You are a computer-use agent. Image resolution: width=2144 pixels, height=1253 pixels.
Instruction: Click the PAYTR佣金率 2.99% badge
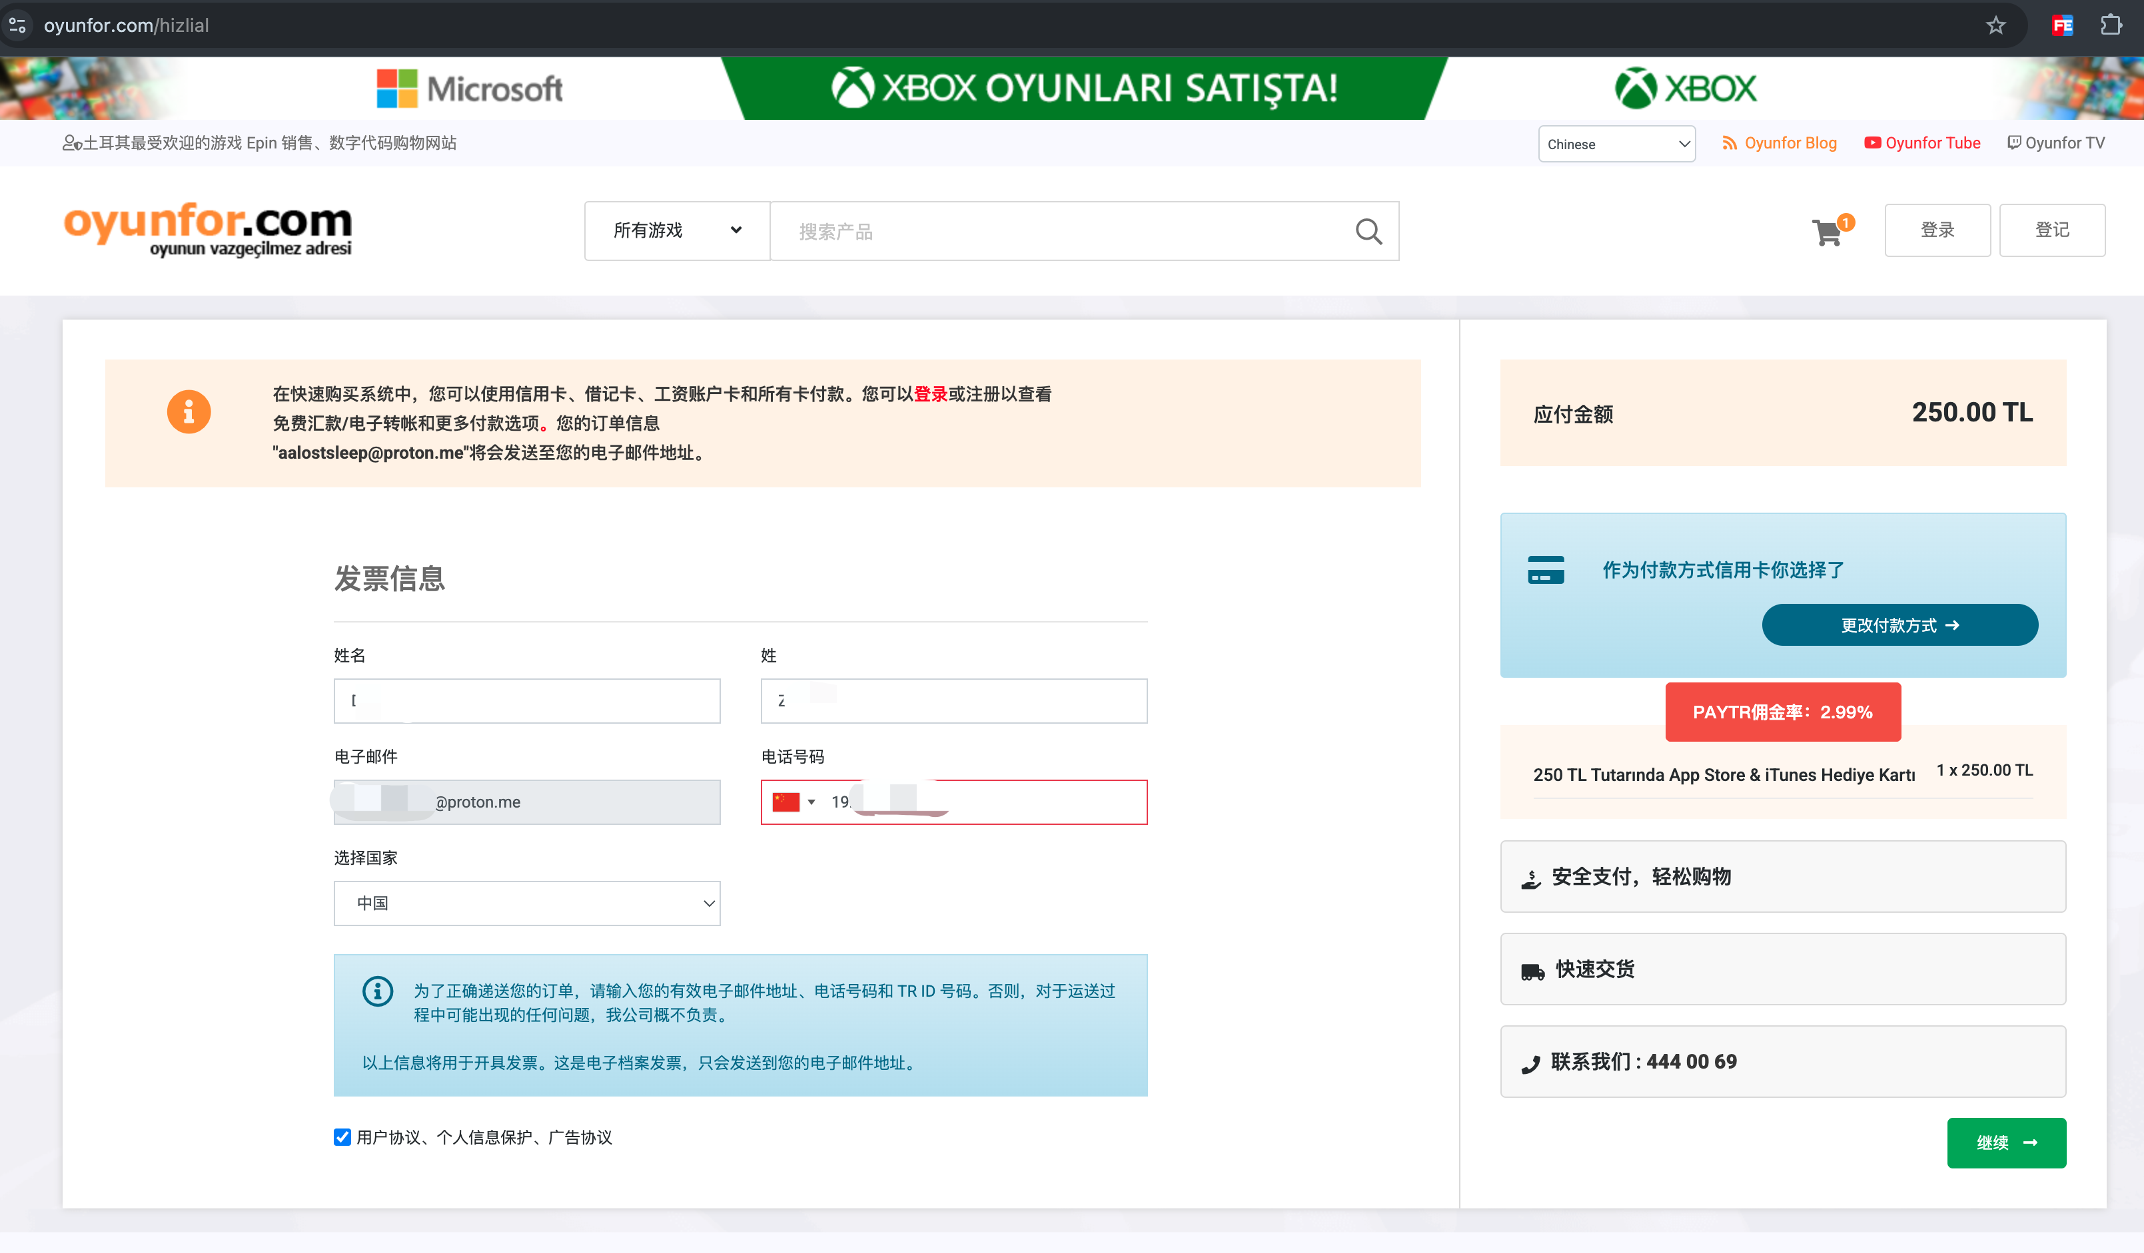click(1782, 712)
